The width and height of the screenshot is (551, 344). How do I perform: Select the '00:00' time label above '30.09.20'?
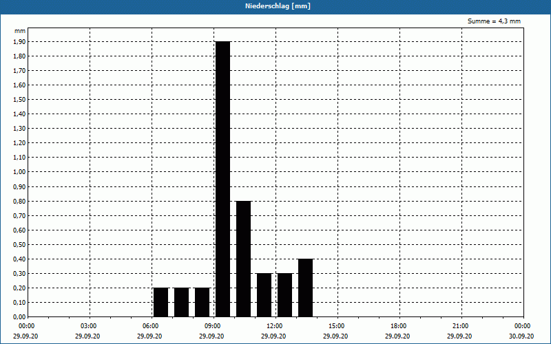tap(522, 326)
